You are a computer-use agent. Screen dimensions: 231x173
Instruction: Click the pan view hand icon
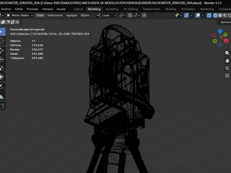(227, 61)
